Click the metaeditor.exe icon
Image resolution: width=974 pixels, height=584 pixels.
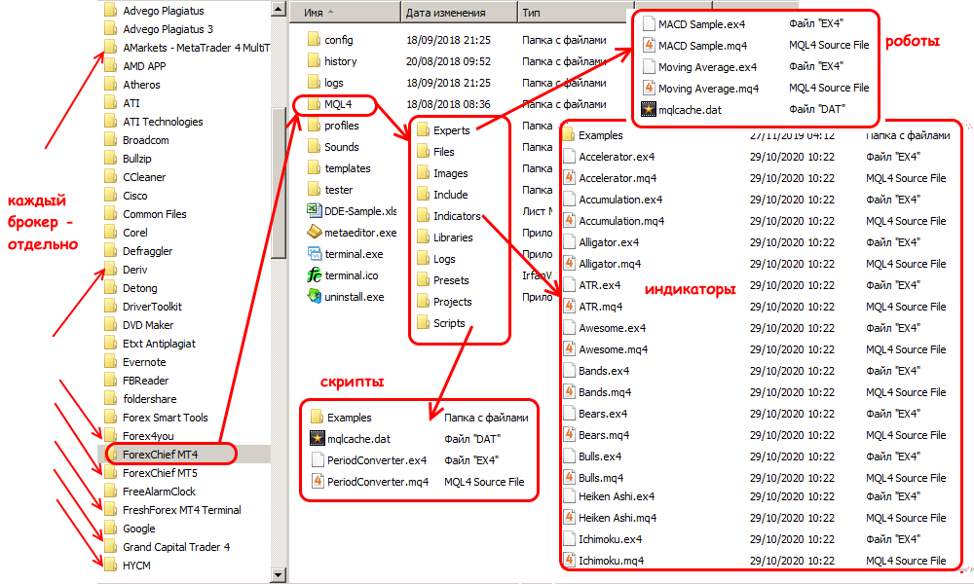click(315, 232)
